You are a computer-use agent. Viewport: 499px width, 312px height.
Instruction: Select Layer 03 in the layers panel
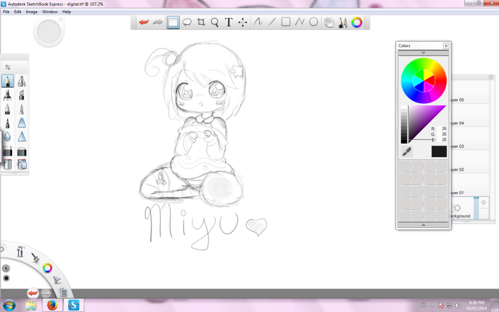tap(470, 139)
